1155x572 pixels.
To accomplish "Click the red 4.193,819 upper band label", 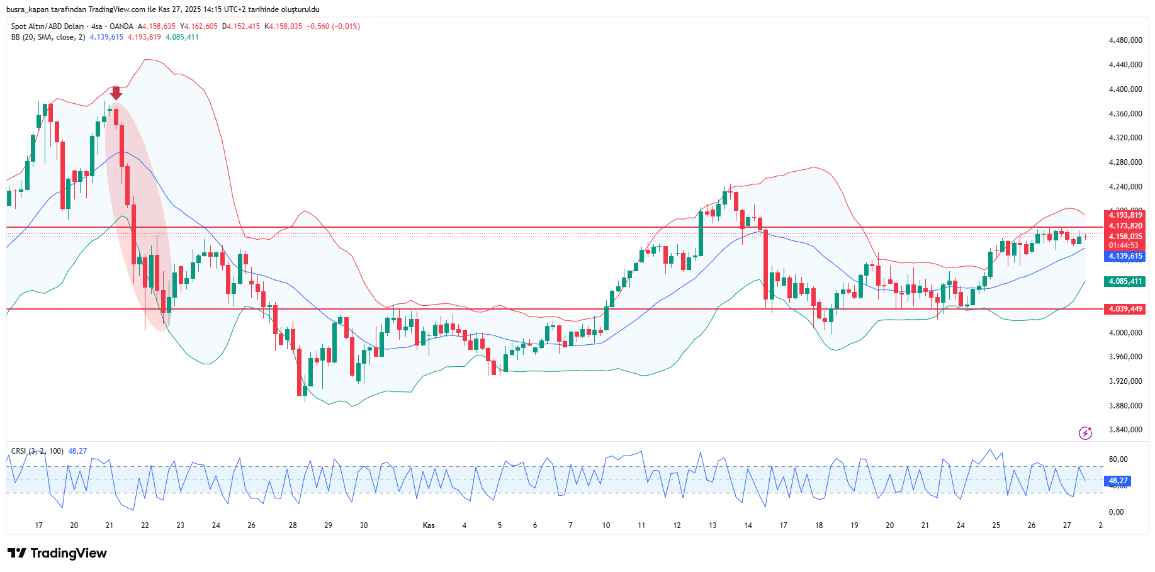I will point(1125,215).
